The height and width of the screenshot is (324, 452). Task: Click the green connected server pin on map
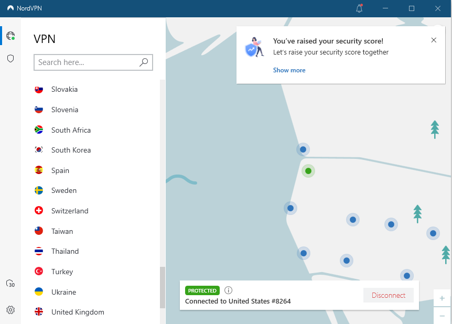coord(308,170)
